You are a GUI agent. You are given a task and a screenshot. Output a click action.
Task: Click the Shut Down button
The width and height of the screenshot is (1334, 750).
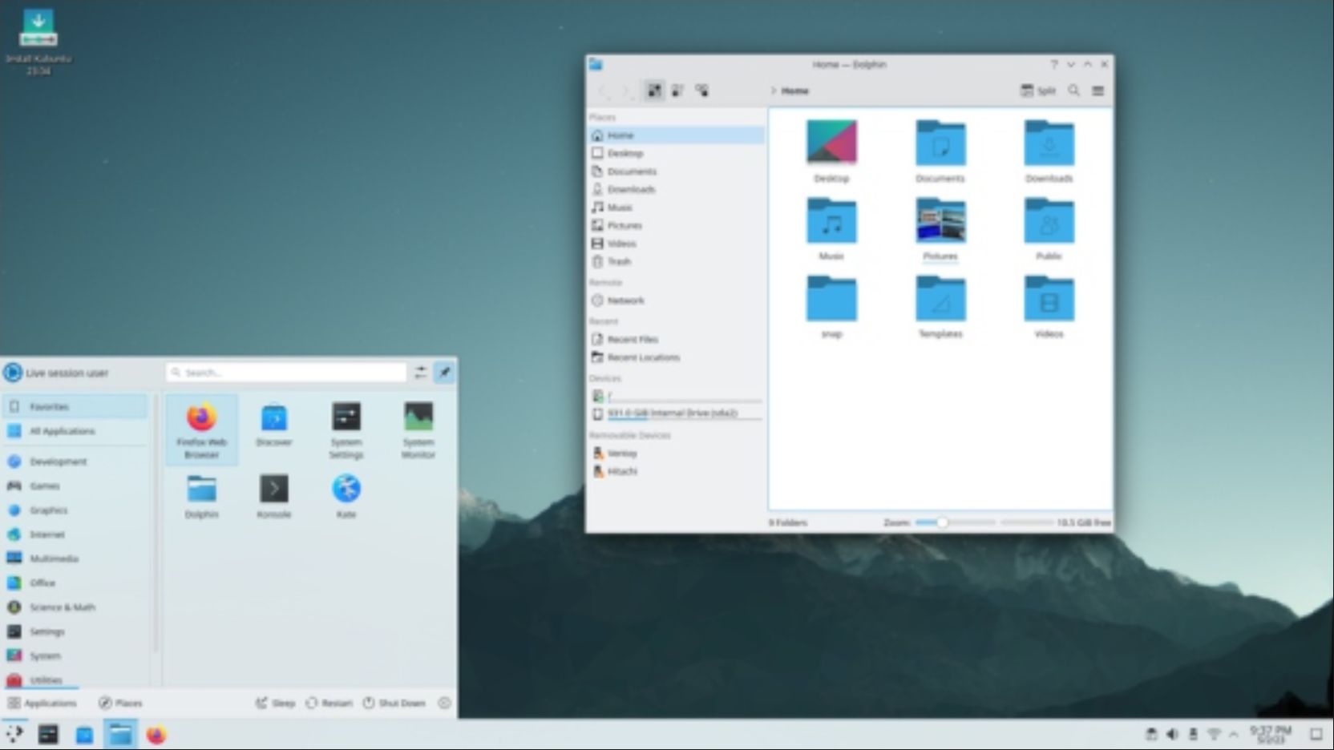point(394,703)
